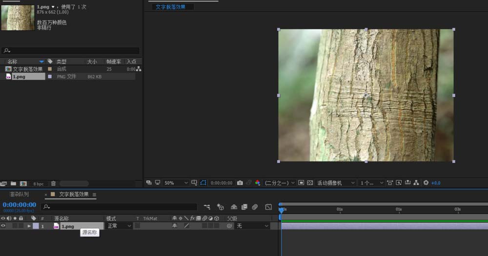Create new folder in project panel
488x256 pixels.
click(13, 183)
